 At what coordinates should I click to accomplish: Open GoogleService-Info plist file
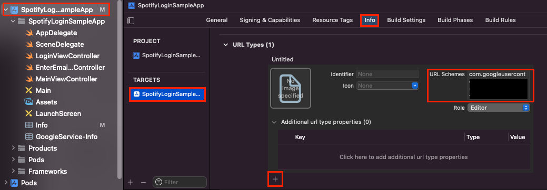pos(67,136)
